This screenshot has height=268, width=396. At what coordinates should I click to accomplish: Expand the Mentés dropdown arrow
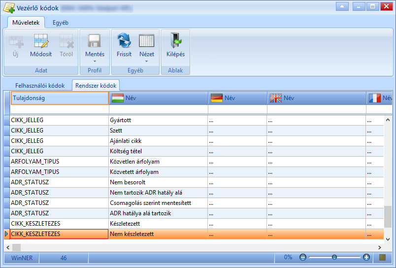pos(95,62)
